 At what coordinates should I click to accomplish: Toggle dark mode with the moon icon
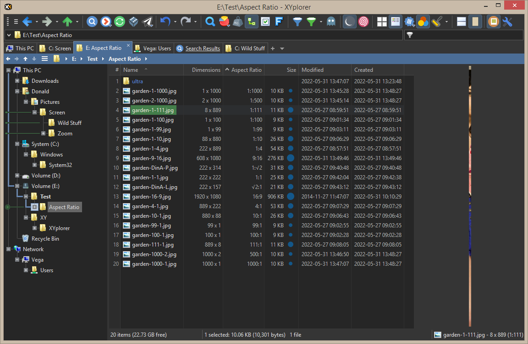click(x=349, y=21)
